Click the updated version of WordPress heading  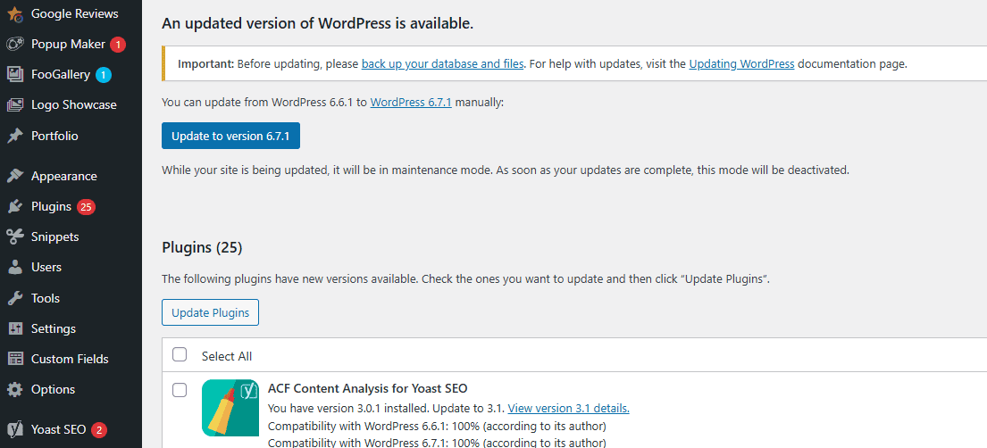pos(318,24)
